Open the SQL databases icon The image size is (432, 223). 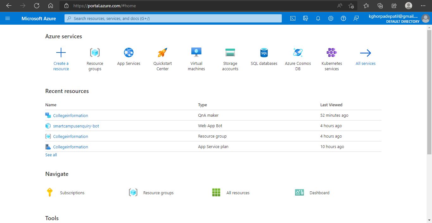click(x=264, y=53)
